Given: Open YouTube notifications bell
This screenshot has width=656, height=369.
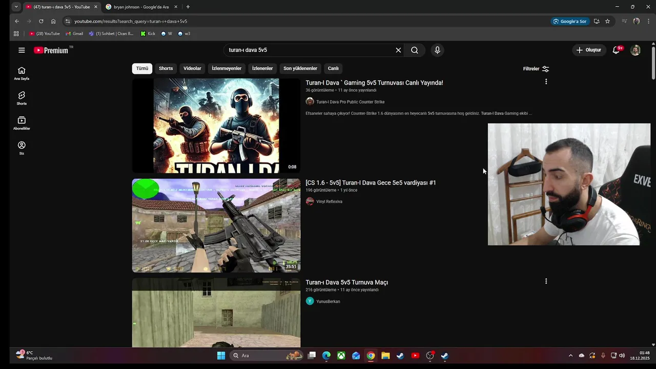Looking at the screenshot, I should (x=617, y=50).
